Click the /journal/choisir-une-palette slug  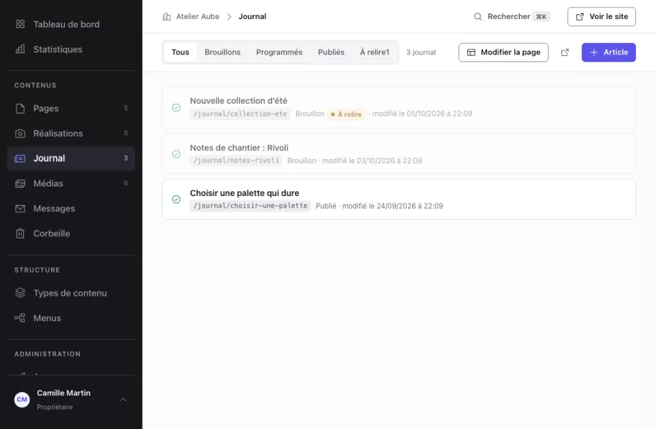[250, 206]
